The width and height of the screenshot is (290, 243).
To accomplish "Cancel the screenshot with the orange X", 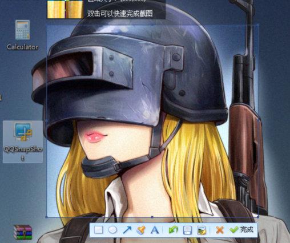I will (220, 230).
